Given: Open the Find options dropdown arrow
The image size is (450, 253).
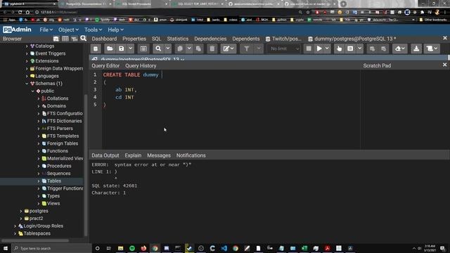Looking at the screenshot, I should pyautogui.click(x=168, y=48).
